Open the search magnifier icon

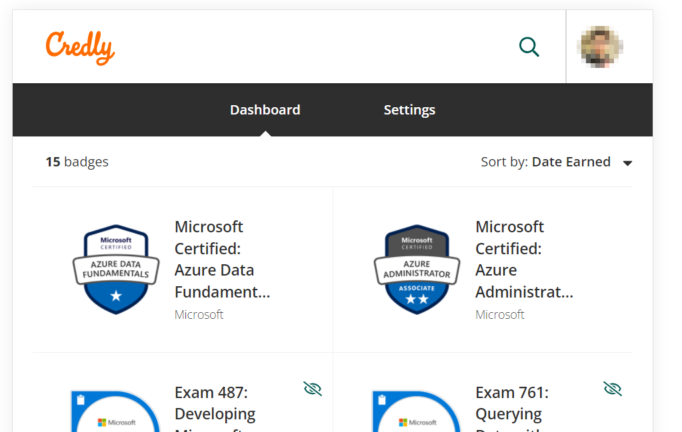529,47
